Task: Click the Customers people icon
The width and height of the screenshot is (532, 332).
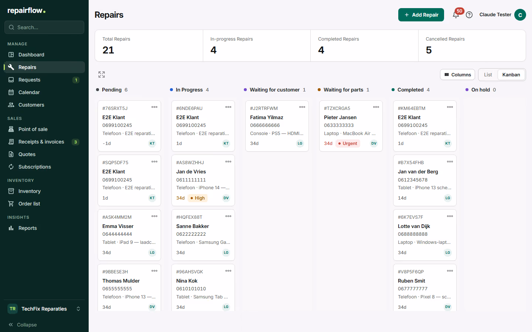Action: (x=11, y=105)
